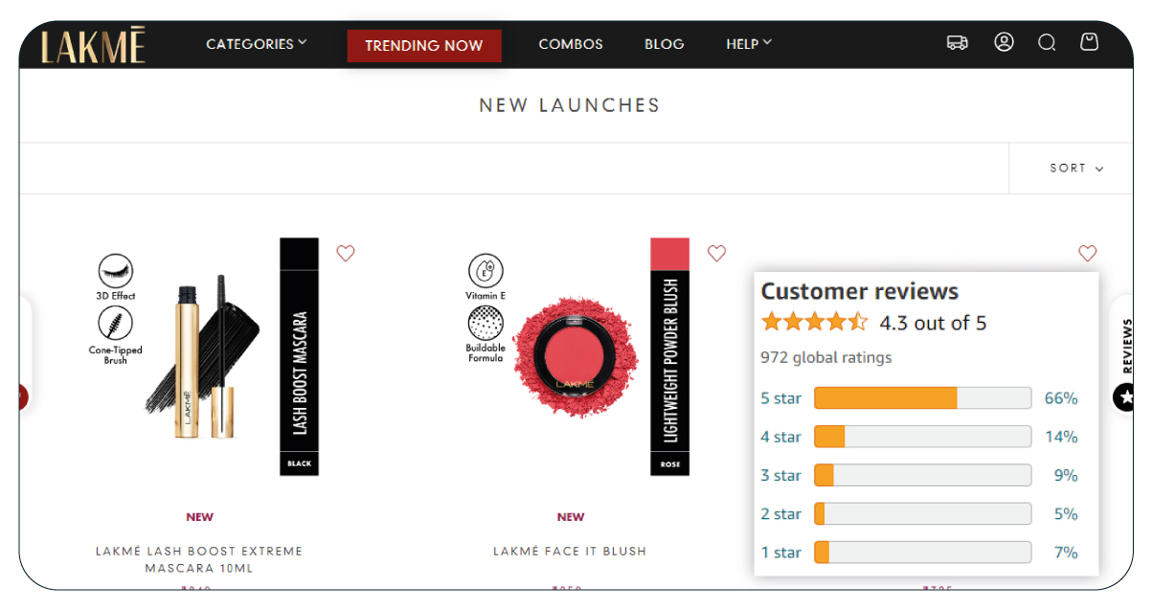Image resolution: width=1152 pixels, height=610 pixels.
Task: Click the New Launches heading
Action: (x=570, y=105)
